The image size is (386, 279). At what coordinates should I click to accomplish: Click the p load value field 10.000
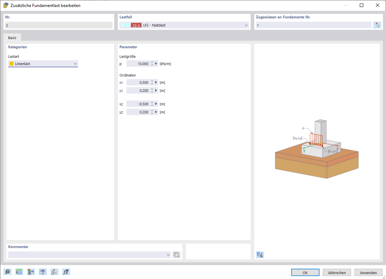[x=138, y=64]
